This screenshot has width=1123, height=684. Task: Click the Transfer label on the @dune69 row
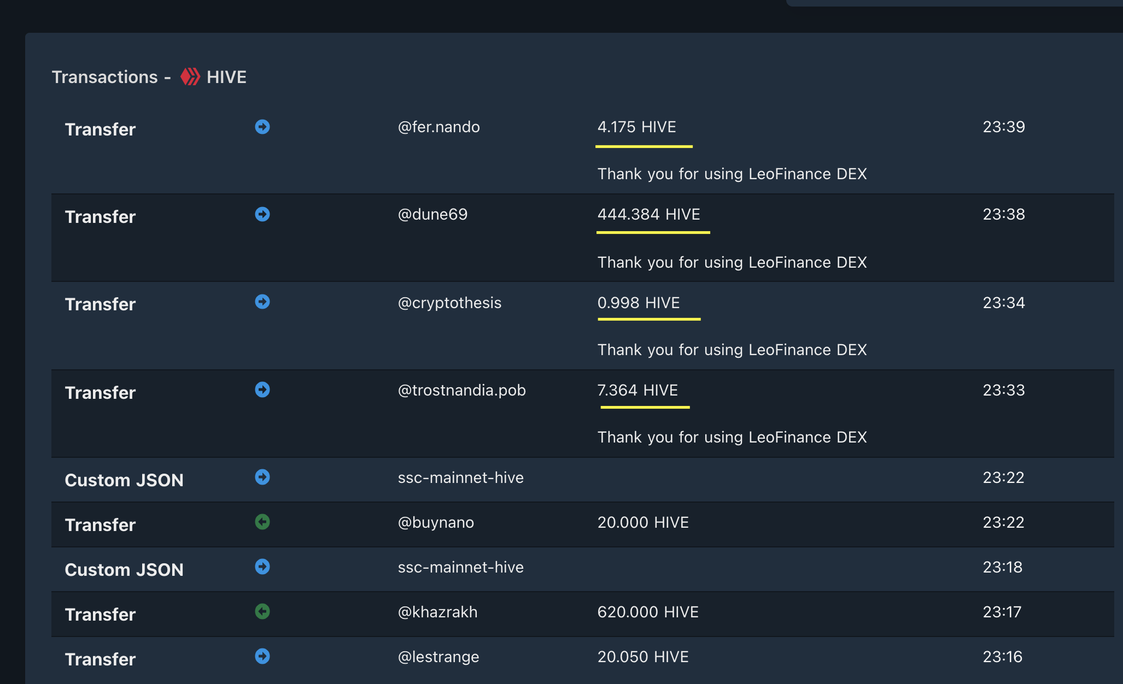100,217
